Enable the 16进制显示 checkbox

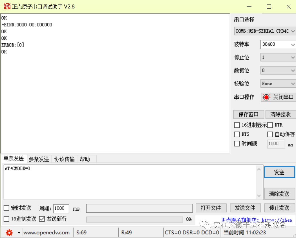pyautogui.click(x=237, y=125)
